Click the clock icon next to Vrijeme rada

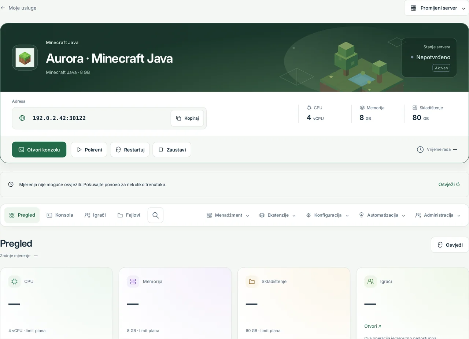[x=420, y=149]
